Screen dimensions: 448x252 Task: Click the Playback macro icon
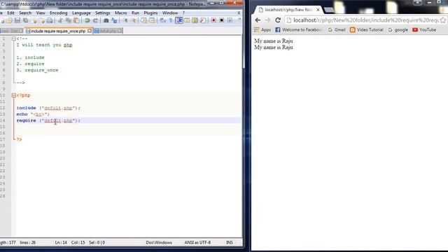point(230,20)
